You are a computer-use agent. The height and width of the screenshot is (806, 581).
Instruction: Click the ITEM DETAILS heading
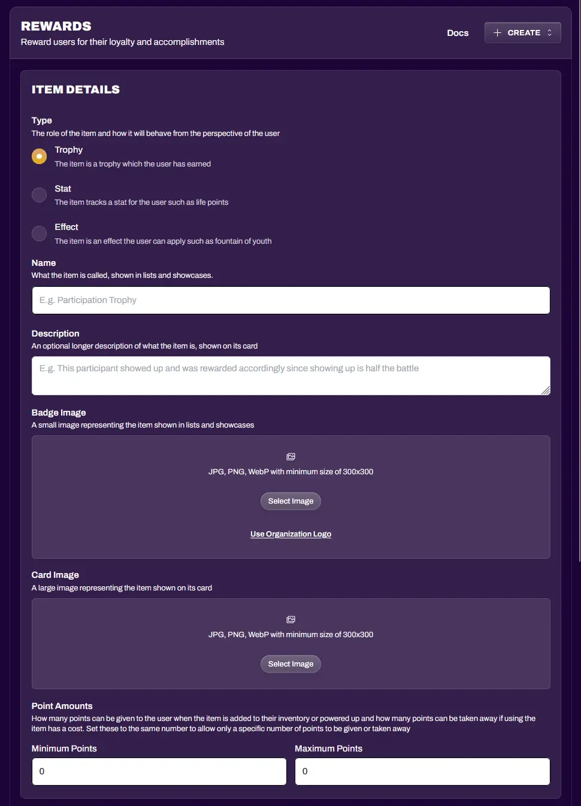(x=75, y=89)
